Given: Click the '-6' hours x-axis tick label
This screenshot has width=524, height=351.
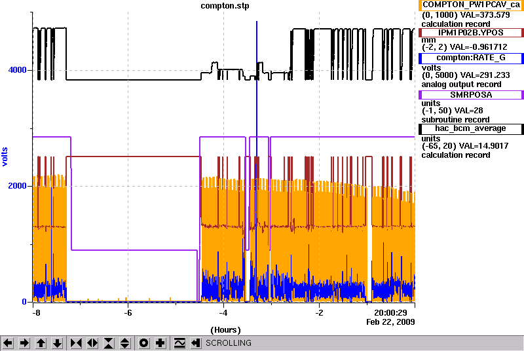Looking at the screenshot, I should pos(128,313).
